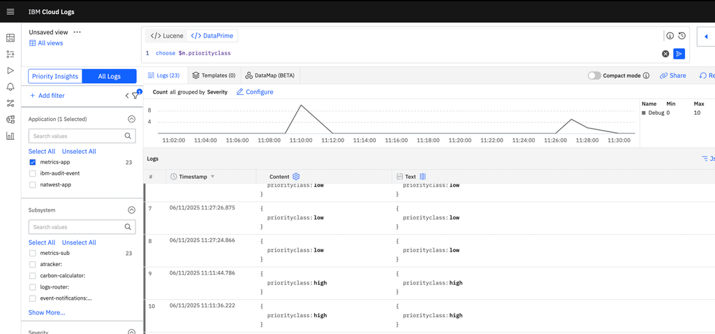Sort by Timestamp column arrow
Viewport: 715px width, 334px height.
tap(212, 177)
